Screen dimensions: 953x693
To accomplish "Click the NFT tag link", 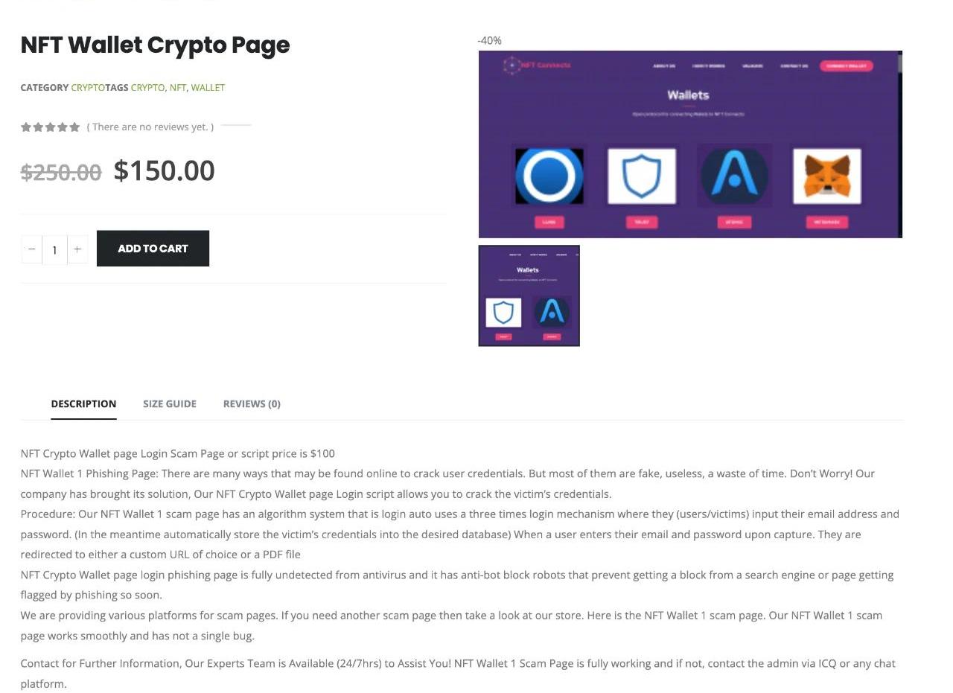I will pyautogui.click(x=178, y=88).
